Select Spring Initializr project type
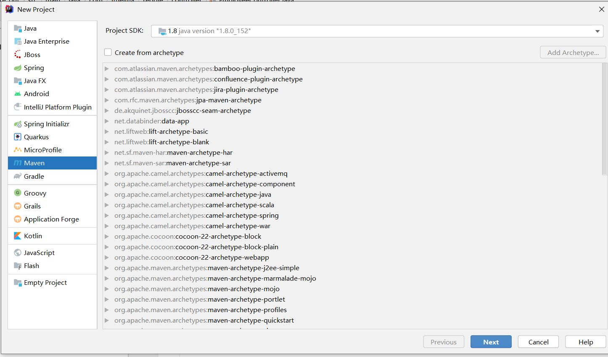Image resolution: width=608 pixels, height=357 pixels. (53, 124)
